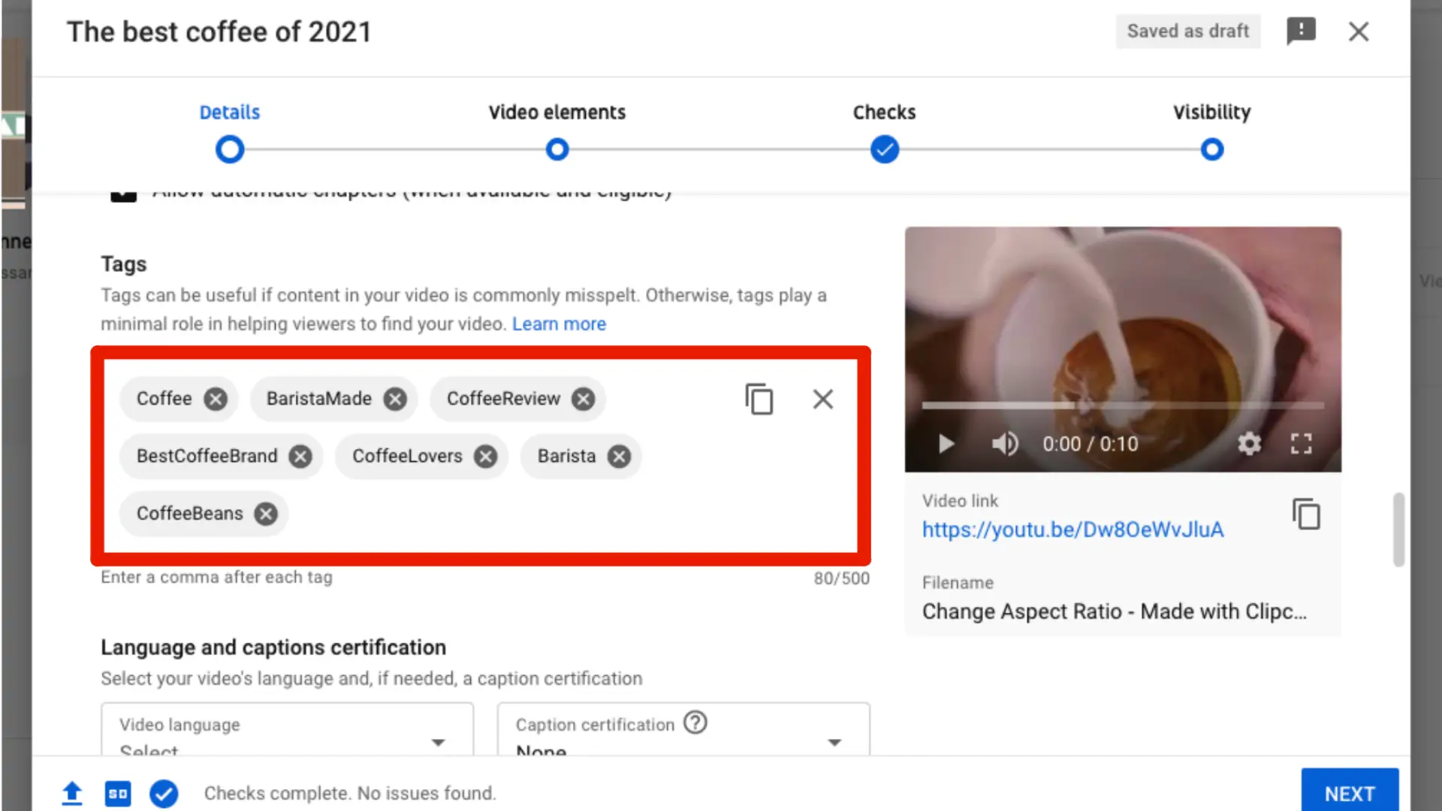Click the upload video icon
Image resolution: width=1442 pixels, height=811 pixels.
coord(71,793)
